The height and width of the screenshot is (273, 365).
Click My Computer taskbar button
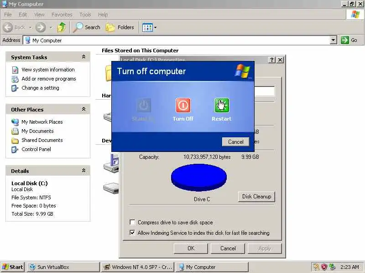click(212, 267)
